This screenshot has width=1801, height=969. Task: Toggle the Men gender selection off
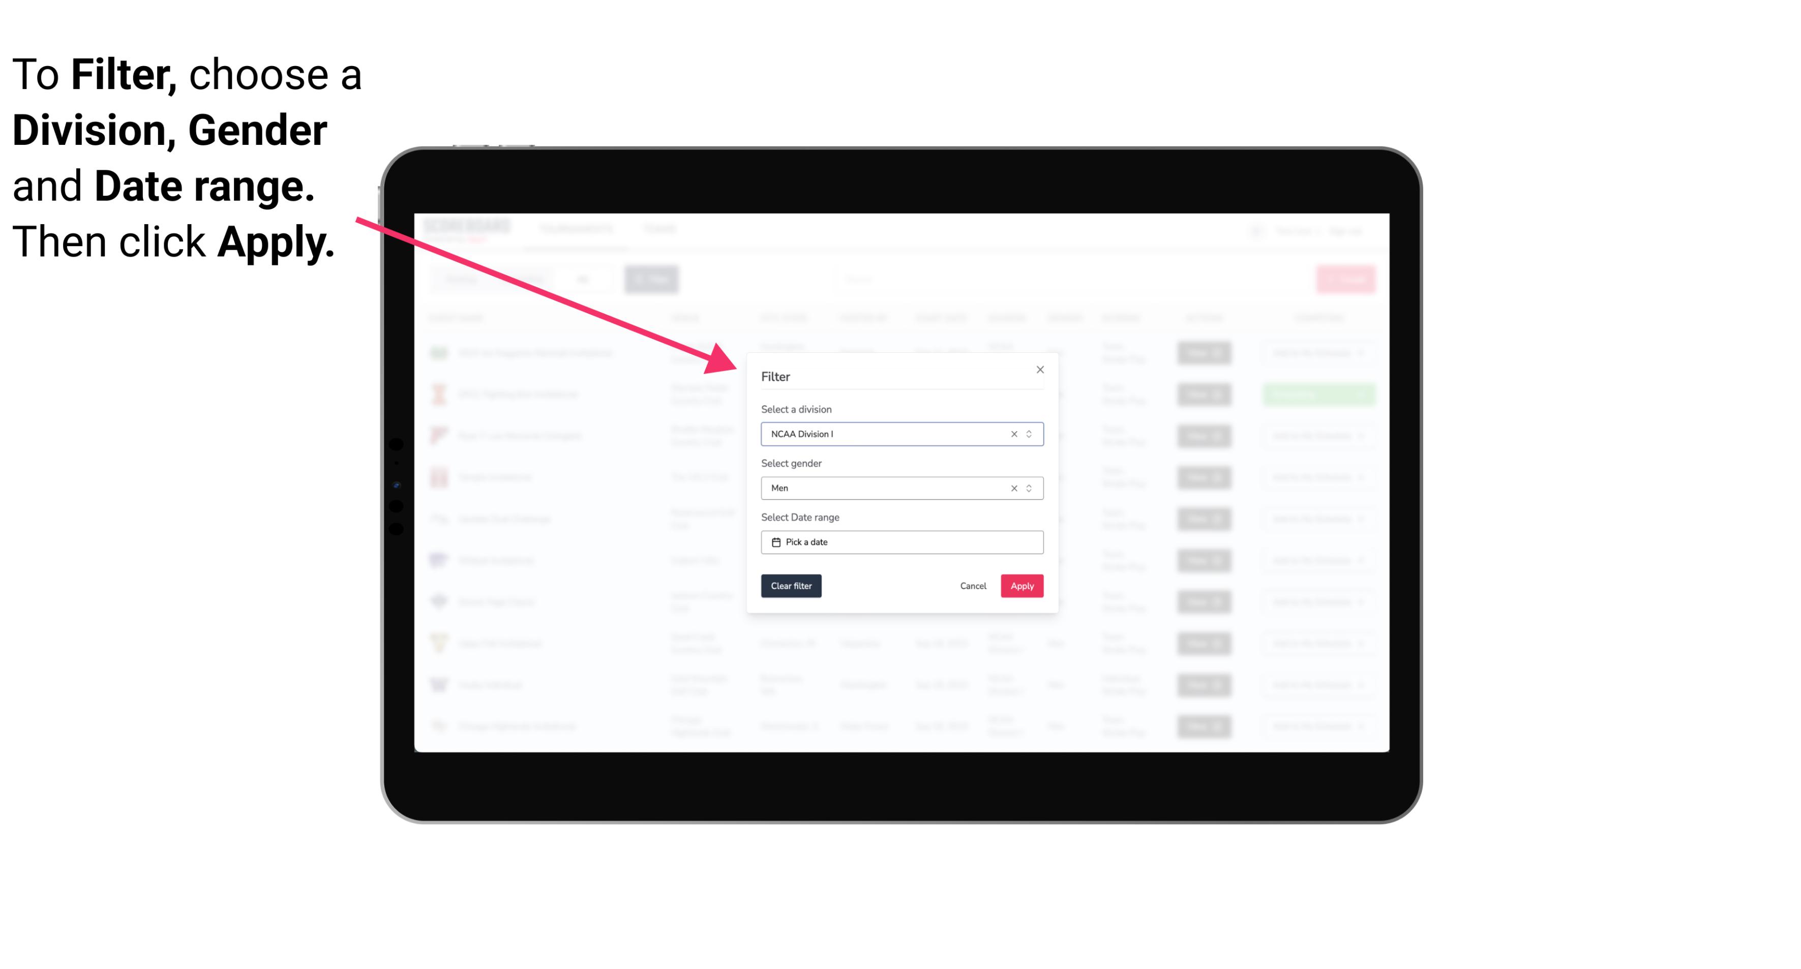point(1012,487)
